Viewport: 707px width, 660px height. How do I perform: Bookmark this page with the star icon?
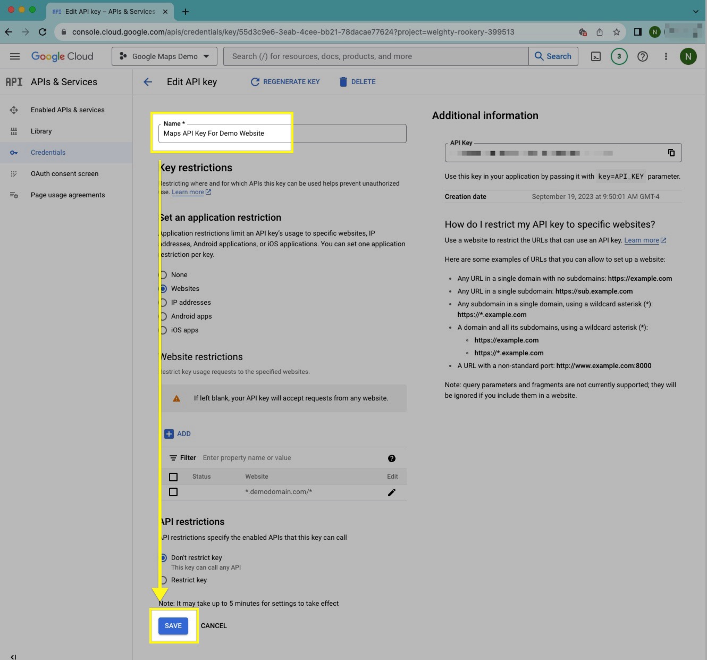617,32
